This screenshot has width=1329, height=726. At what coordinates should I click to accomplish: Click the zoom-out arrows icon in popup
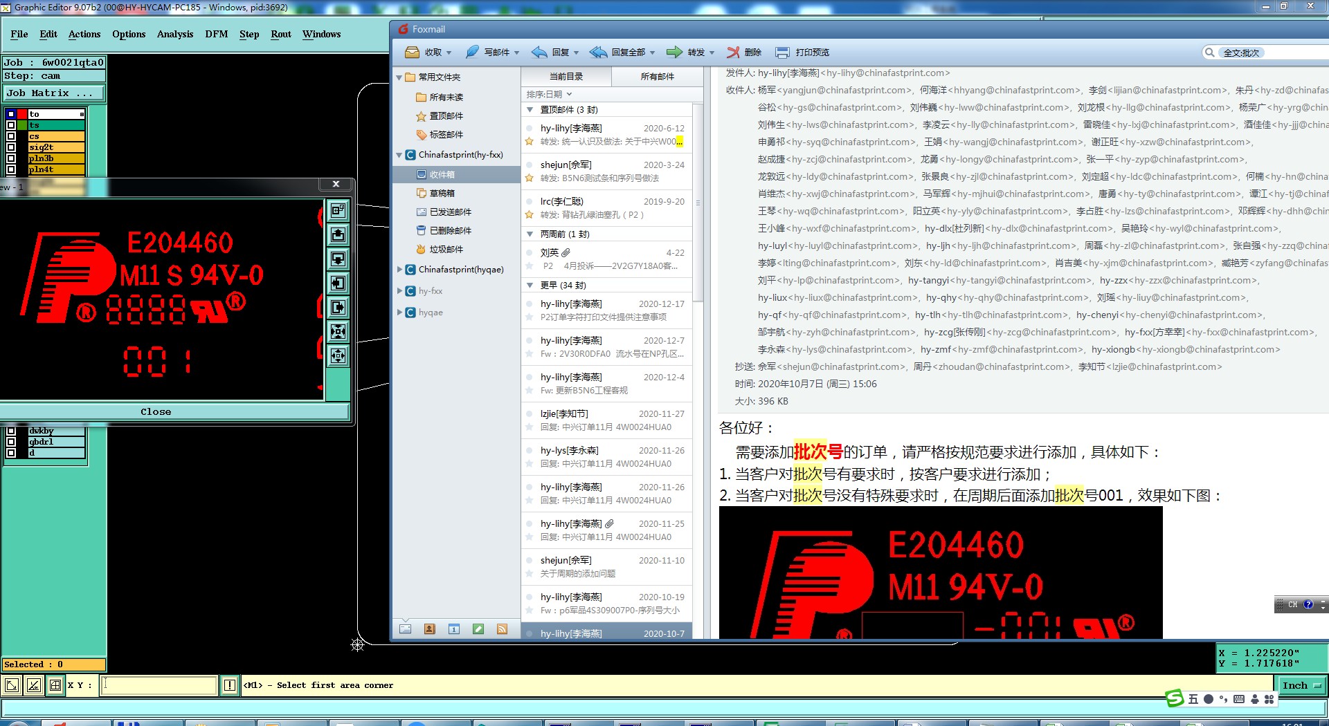338,355
